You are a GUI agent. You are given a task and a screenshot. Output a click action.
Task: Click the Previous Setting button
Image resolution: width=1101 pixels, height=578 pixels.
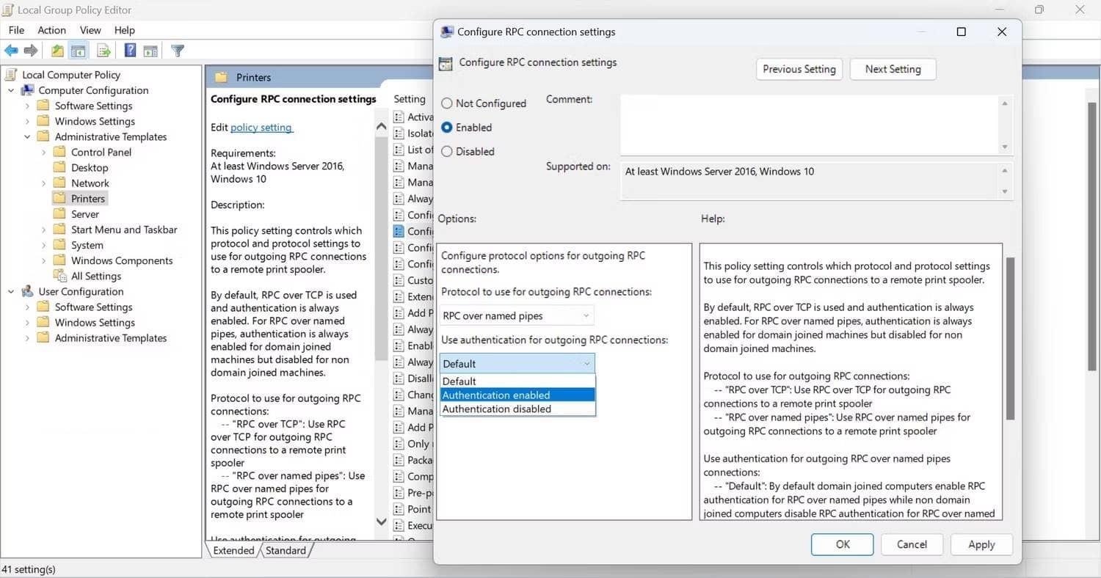point(799,69)
